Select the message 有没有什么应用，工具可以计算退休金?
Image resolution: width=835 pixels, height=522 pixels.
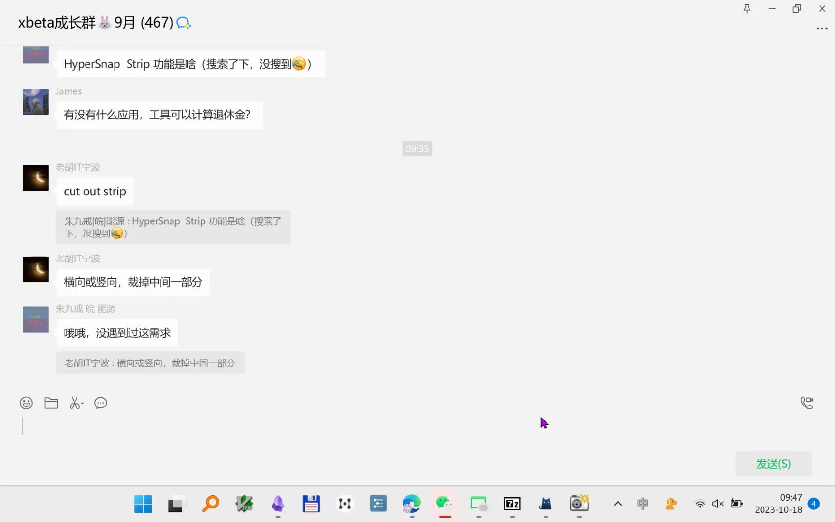point(159,115)
